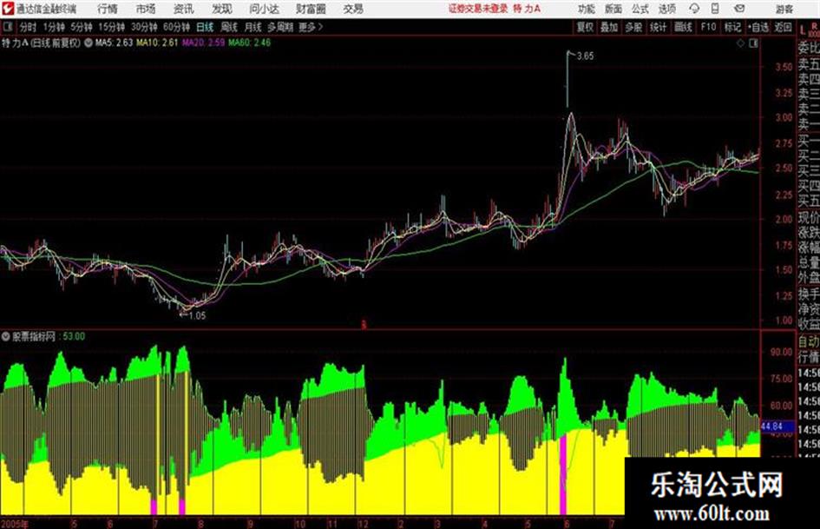
Task: Click the 复权 toolbar button
Action: (x=585, y=27)
